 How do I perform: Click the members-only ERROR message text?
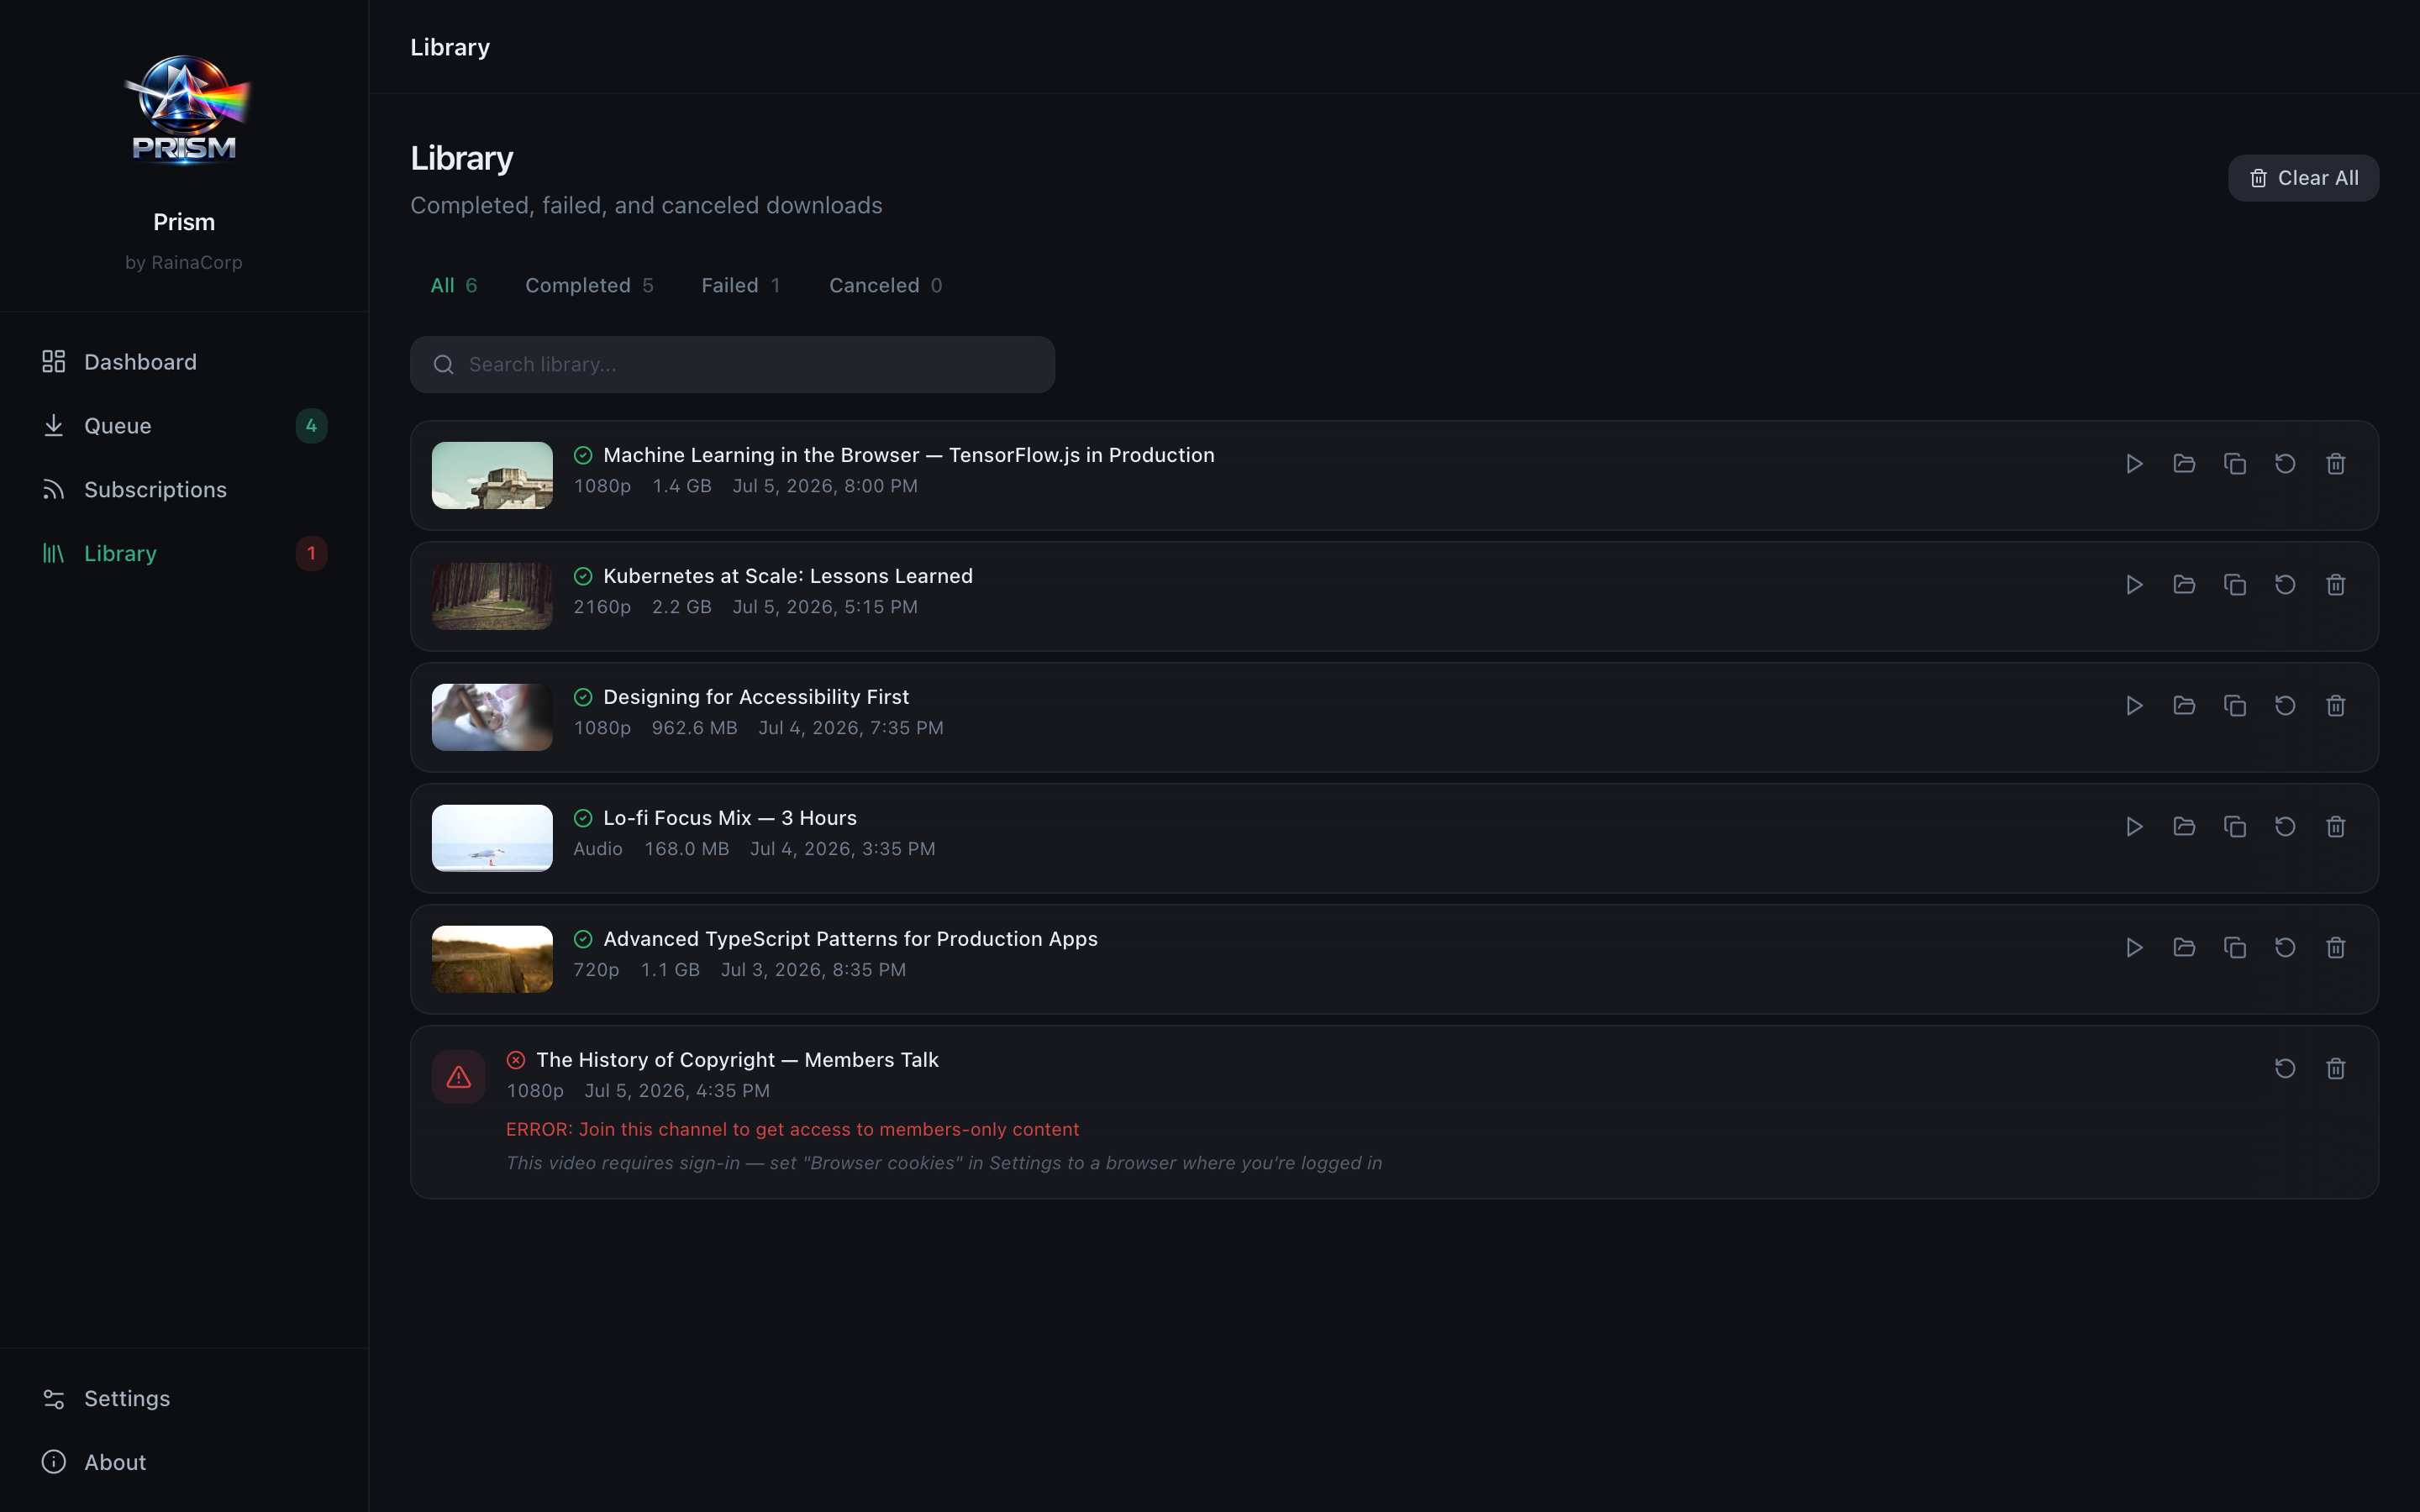(x=792, y=1130)
